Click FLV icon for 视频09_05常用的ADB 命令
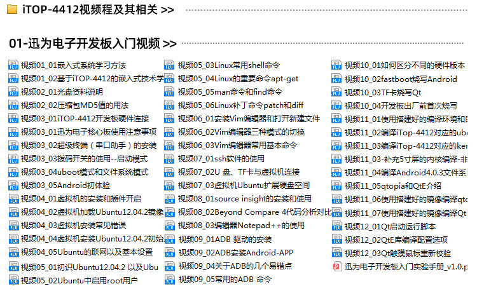Viewport: 477px width, 298px height. click(169, 280)
